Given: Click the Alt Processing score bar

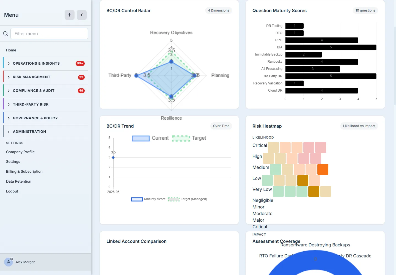Looking at the screenshot, I should click(313, 69).
